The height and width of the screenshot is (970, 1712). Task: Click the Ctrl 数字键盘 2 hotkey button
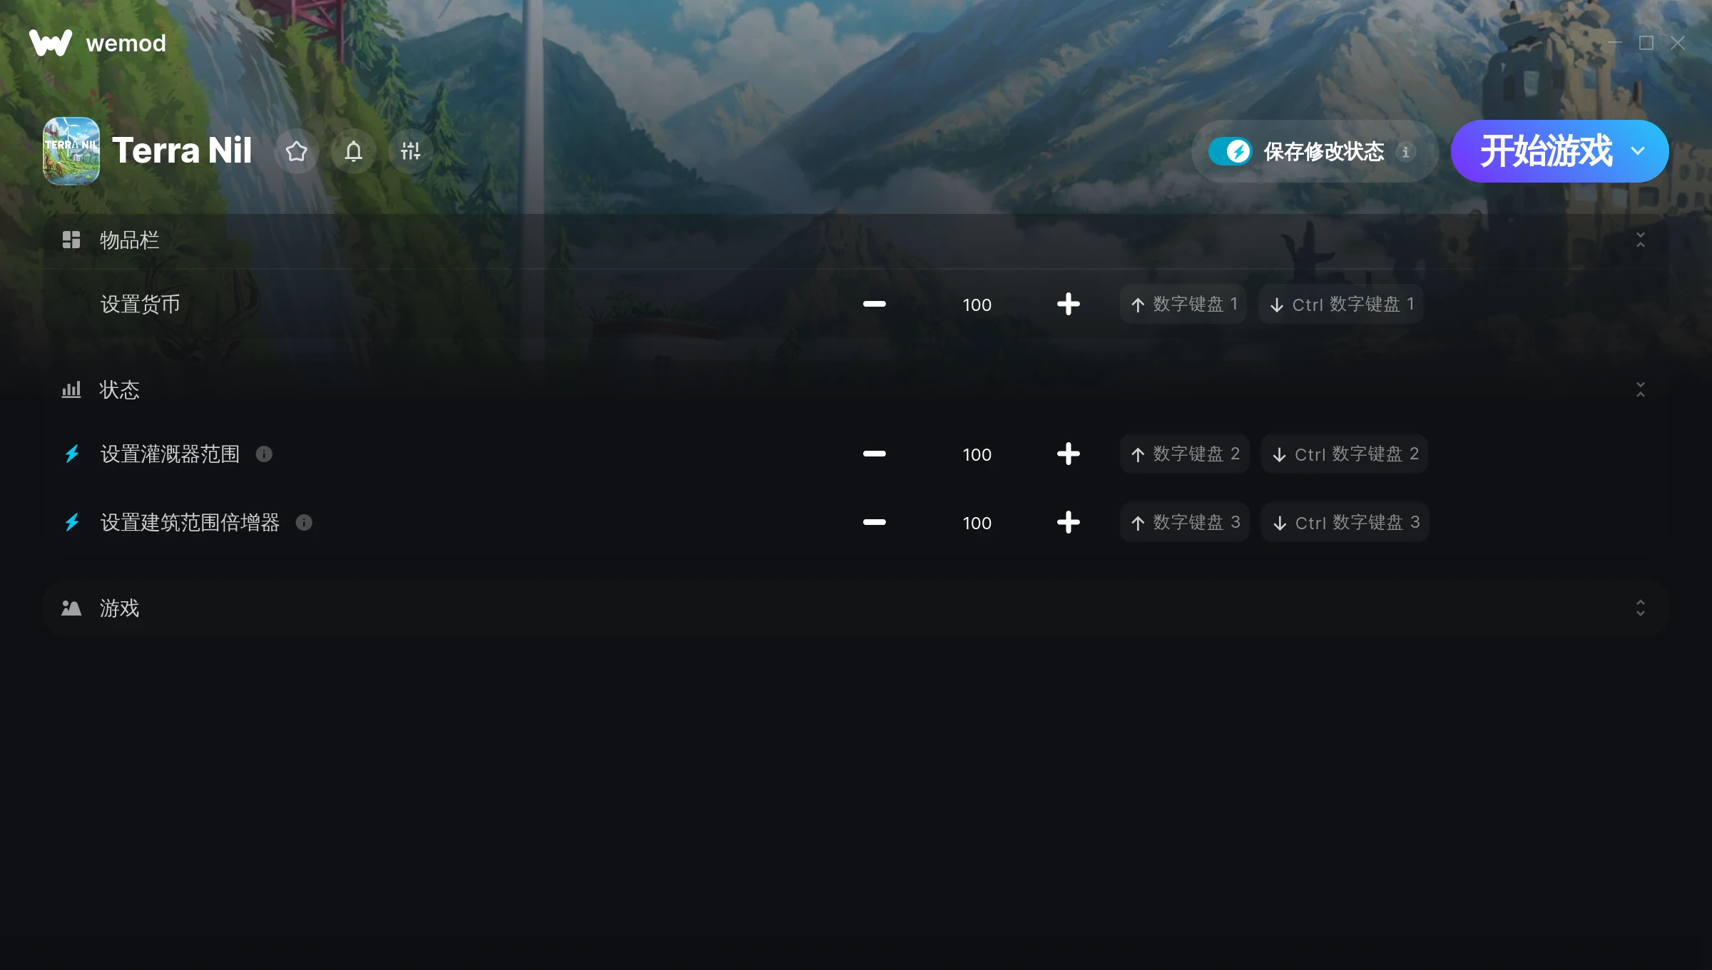tap(1345, 454)
